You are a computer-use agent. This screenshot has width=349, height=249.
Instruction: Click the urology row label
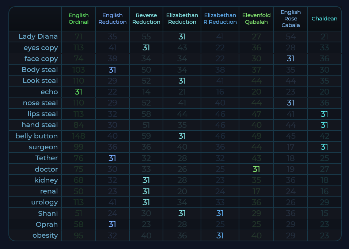click(x=44, y=202)
